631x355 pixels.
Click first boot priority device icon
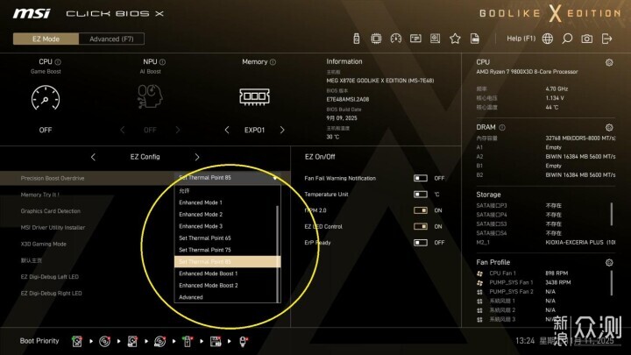77,341
